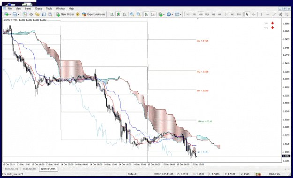Screen dimensions: 293x178
Task: Expand the Periods dropdown arrow
Action: [172, 15]
